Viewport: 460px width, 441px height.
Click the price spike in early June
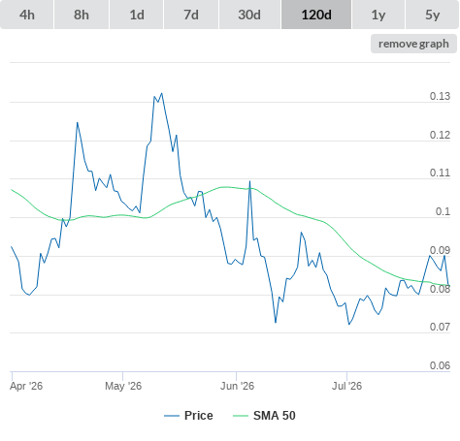[x=249, y=181]
